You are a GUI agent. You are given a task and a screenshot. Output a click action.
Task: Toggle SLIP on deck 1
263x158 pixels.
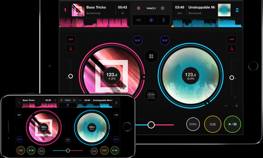point(138,41)
